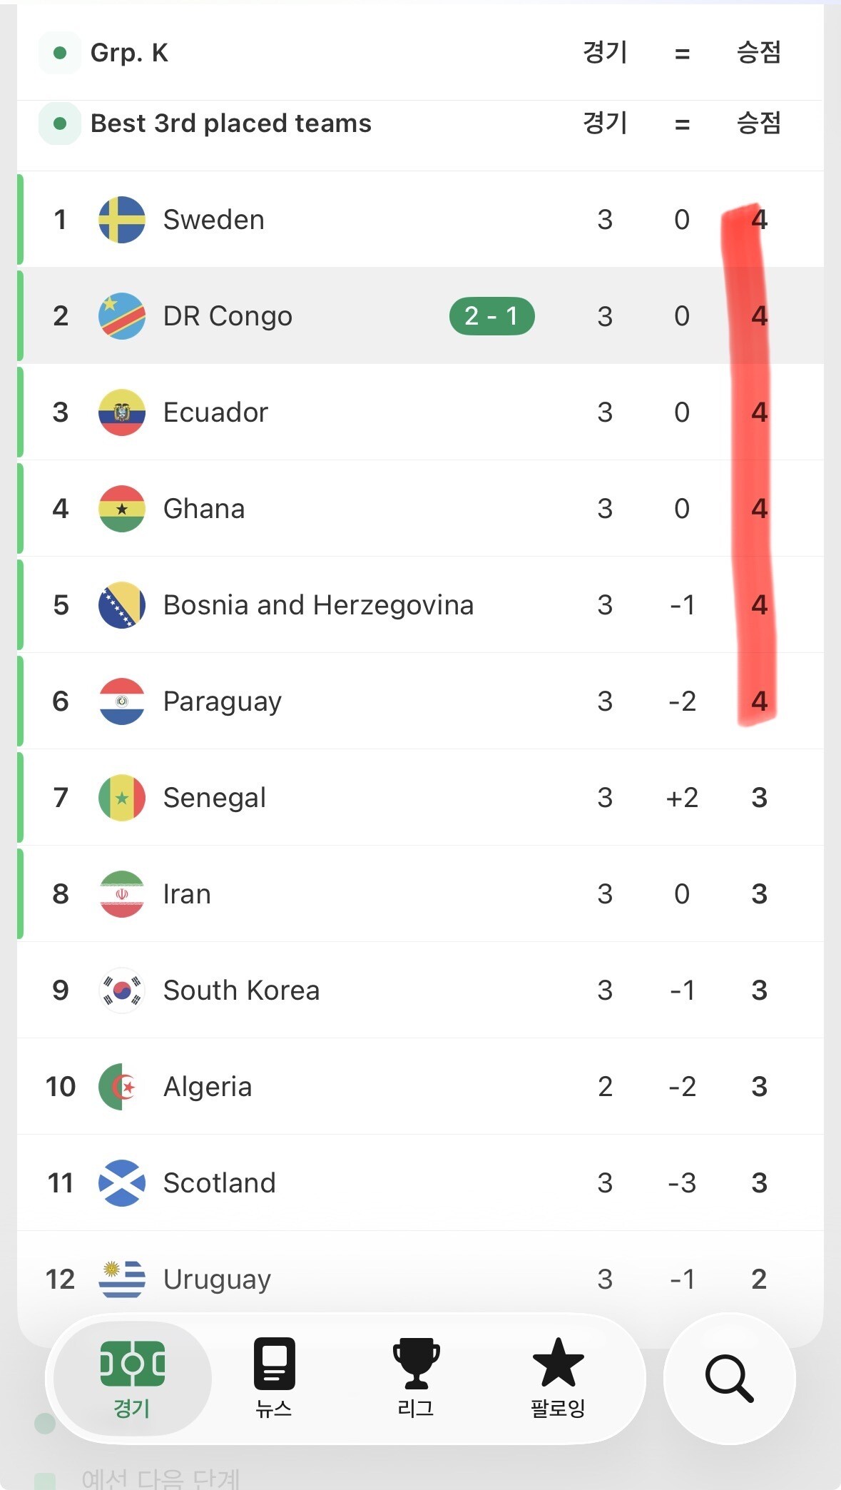Screen dimensions: 841x1490
Task: Tap the Senegal flag icon
Action: [122, 798]
